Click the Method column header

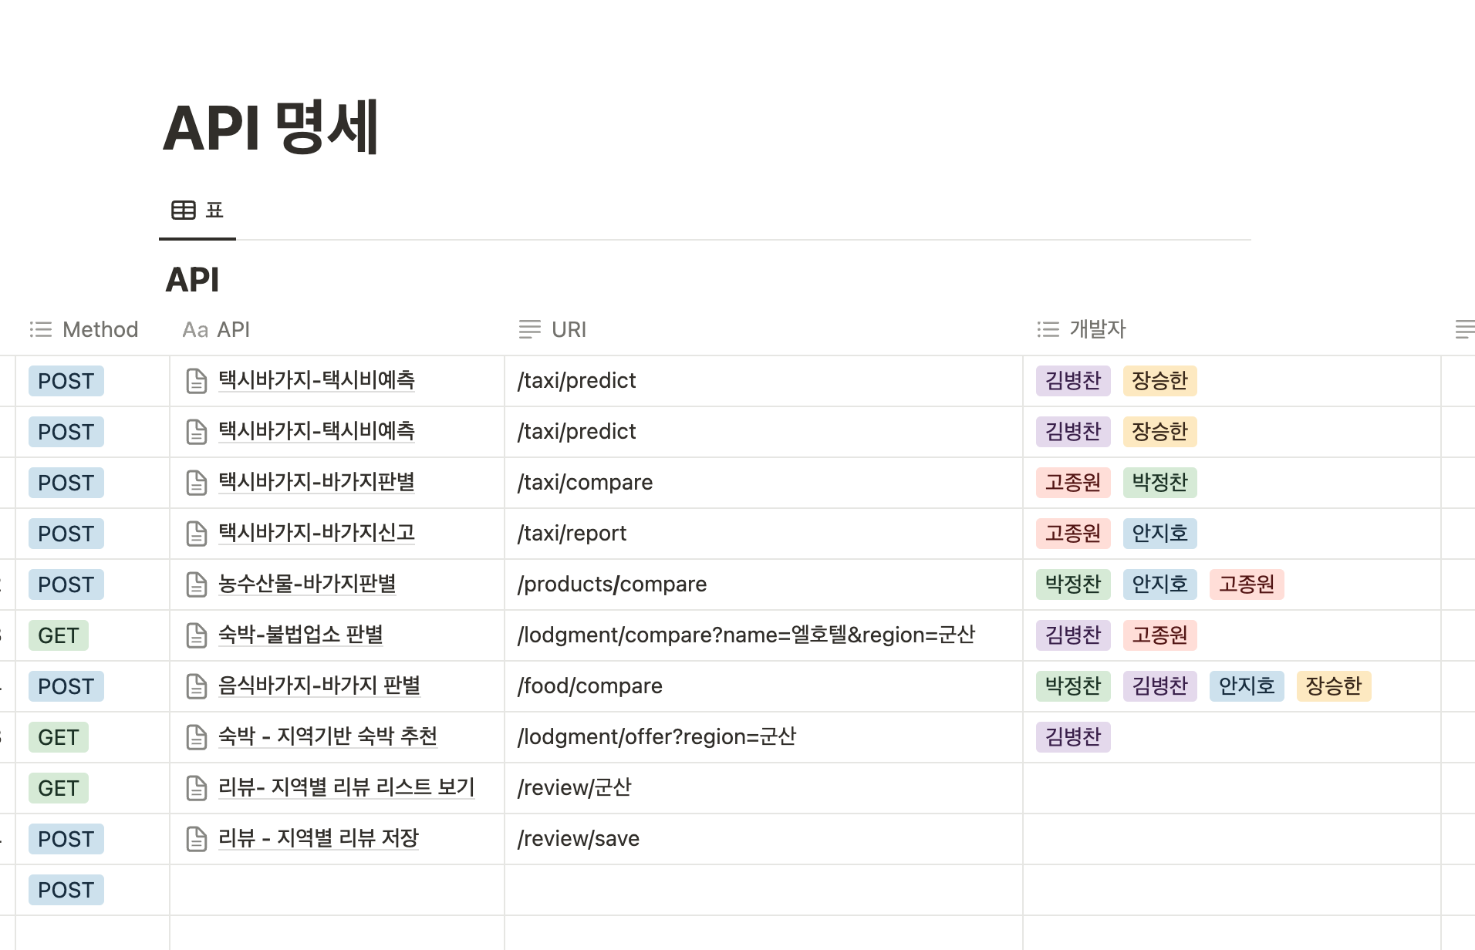(x=84, y=329)
